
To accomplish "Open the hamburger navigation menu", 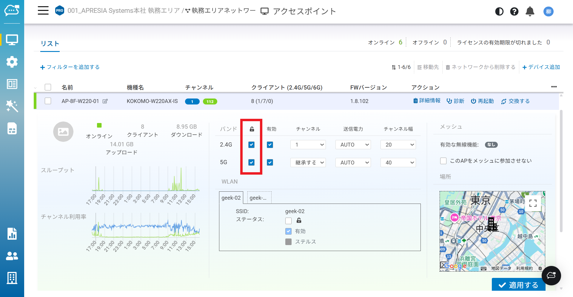I will tap(43, 11).
